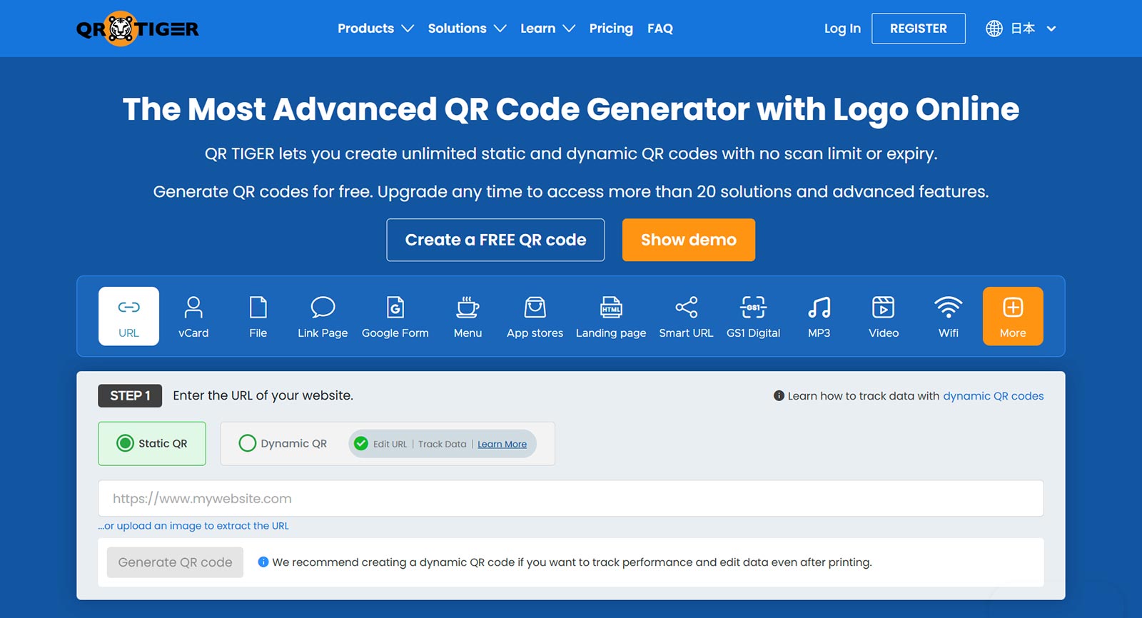1142x618 pixels.
Task: Open the Pricing page
Action: click(x=611, y=29)
